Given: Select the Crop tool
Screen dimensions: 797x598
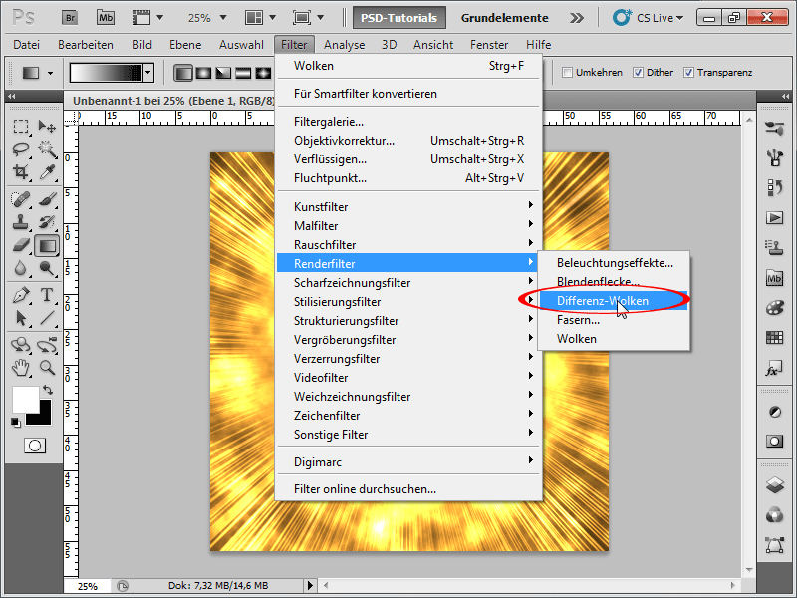Looking at the screenshot, I should pyautogui.click(x=21, y=172).
